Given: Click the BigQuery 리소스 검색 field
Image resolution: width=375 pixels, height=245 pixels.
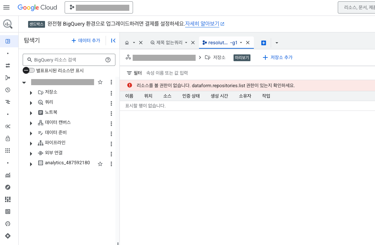Looking at the screenshot, I should [69, 60].
